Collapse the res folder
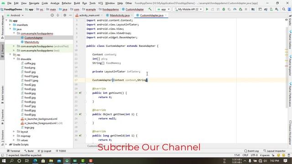The image size is (292, 164). point(10,55)
